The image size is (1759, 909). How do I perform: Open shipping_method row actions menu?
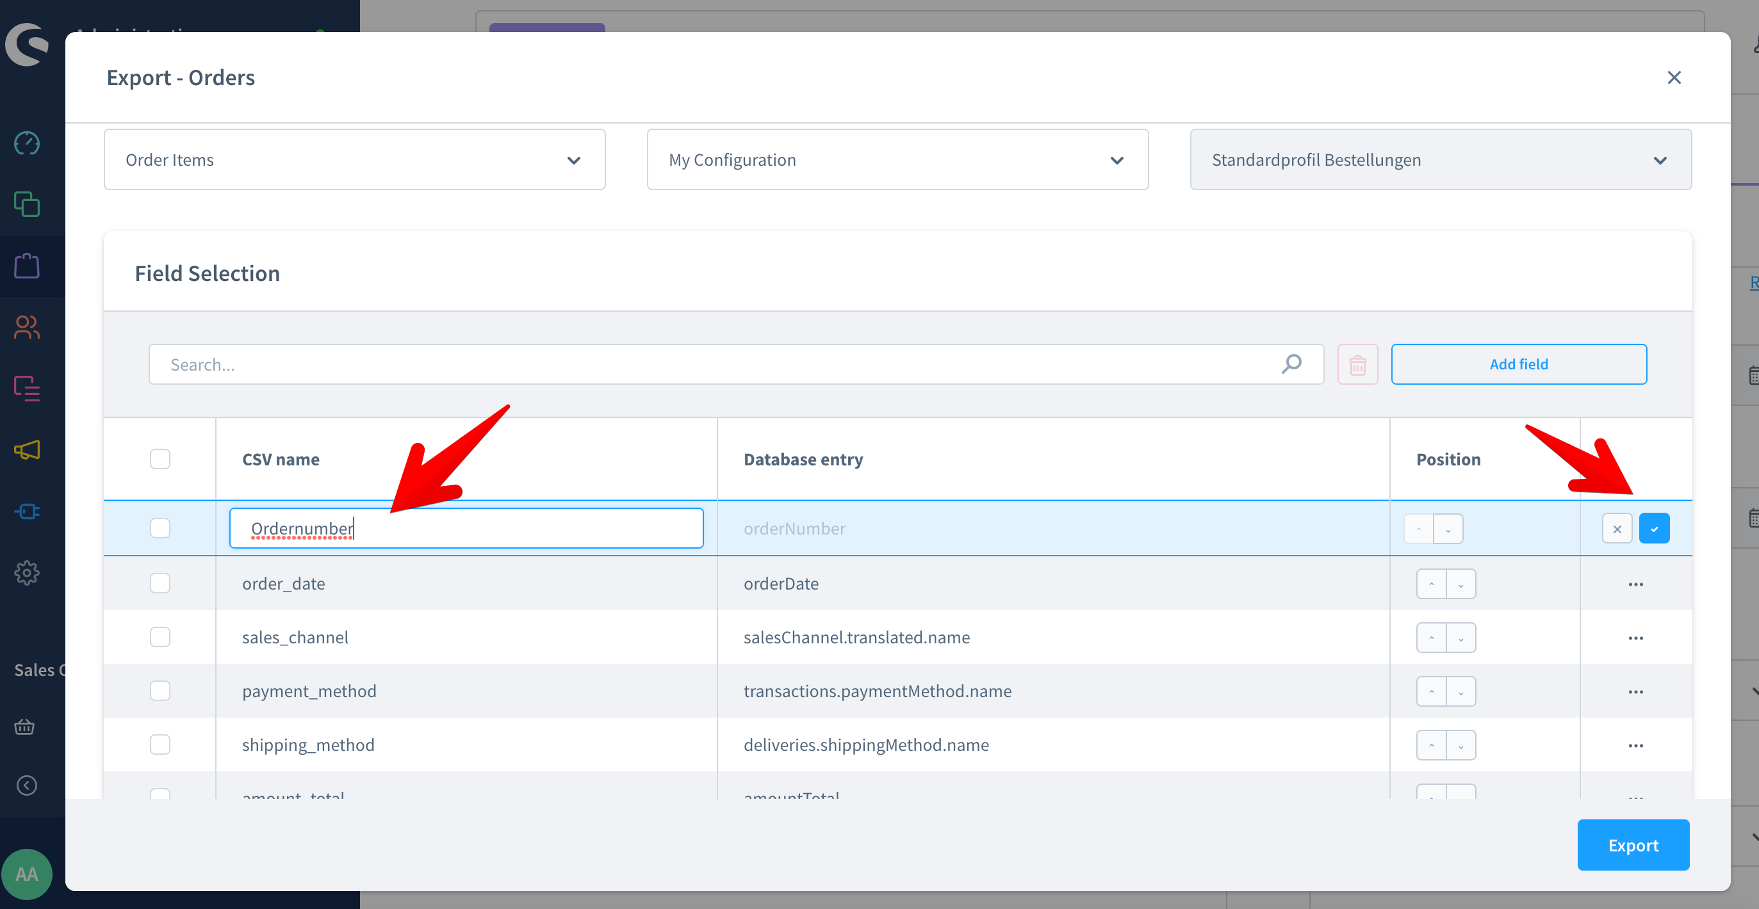tap(1635, 745)
